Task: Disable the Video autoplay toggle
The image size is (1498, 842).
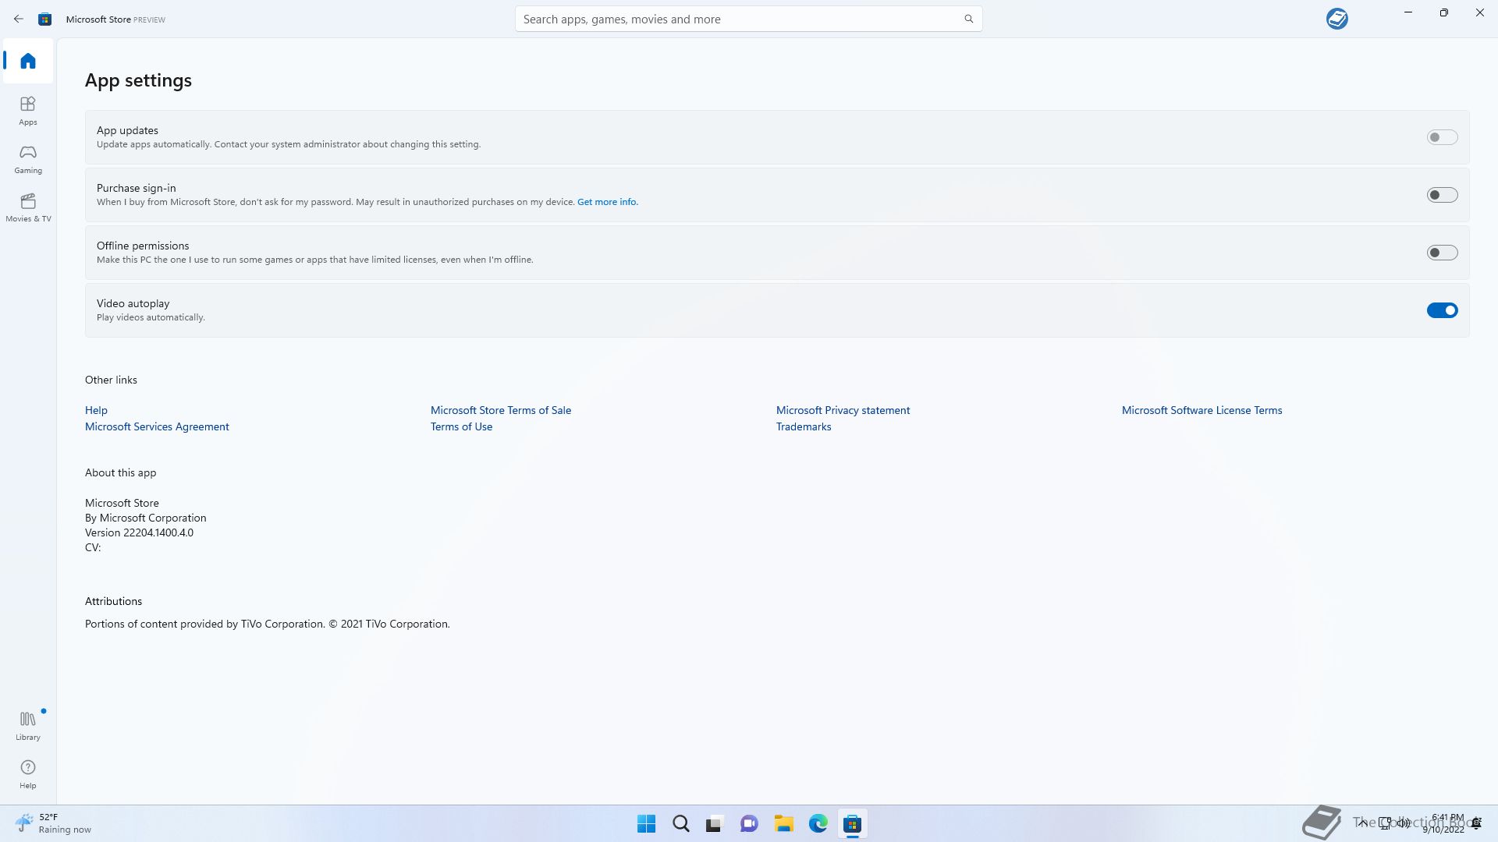Action: (x=1442, y=310)
